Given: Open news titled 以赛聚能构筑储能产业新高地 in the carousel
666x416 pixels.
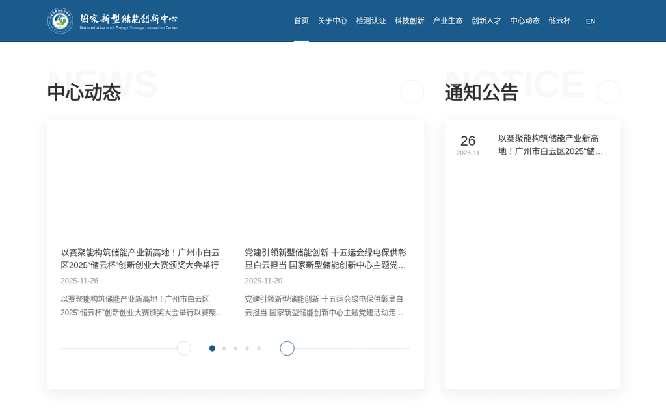Looking at the screenshot, I should click(140, 259).
